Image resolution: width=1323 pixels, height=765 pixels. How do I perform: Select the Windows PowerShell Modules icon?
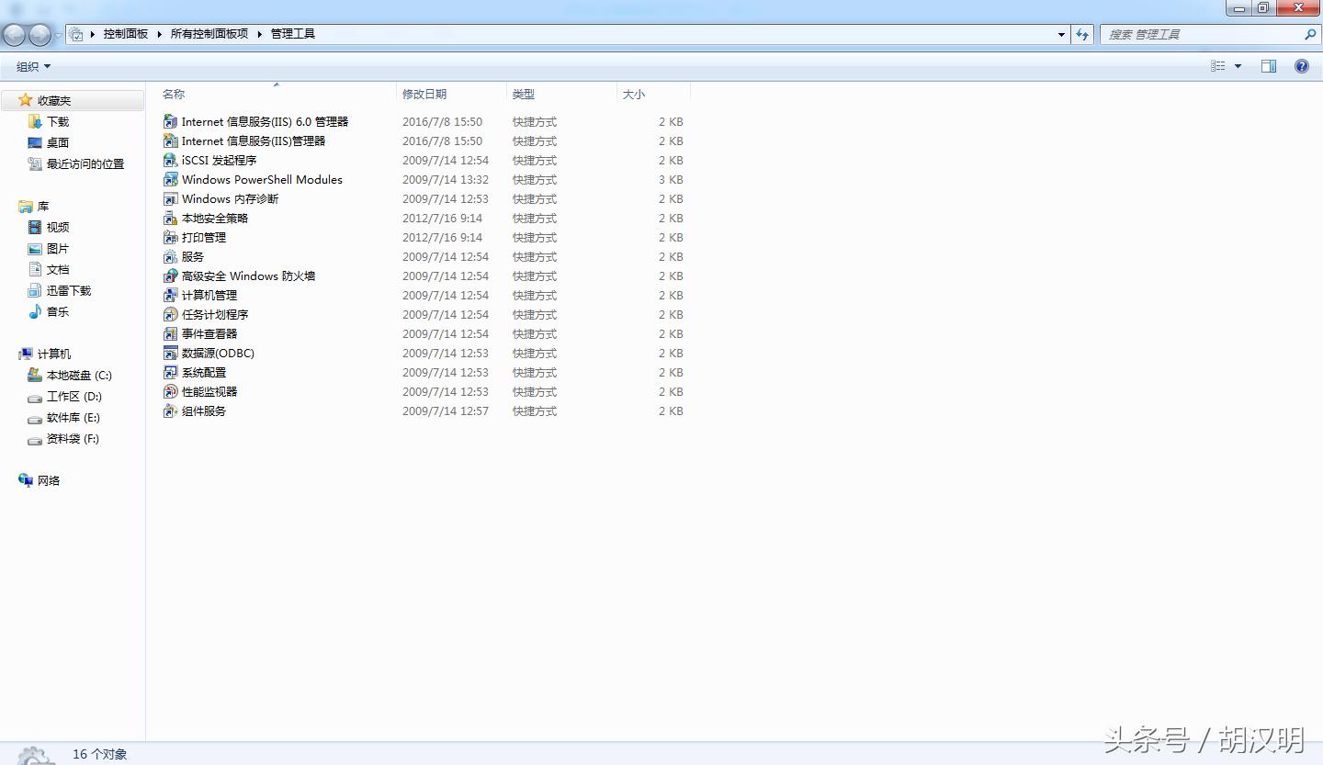pyautogui.click(x=170, y=179)
